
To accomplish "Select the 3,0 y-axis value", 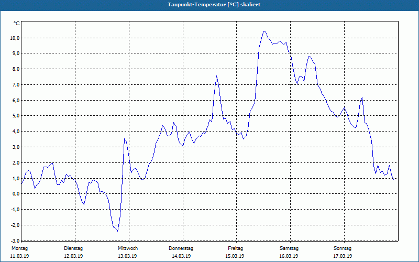I will coord(16,147).
